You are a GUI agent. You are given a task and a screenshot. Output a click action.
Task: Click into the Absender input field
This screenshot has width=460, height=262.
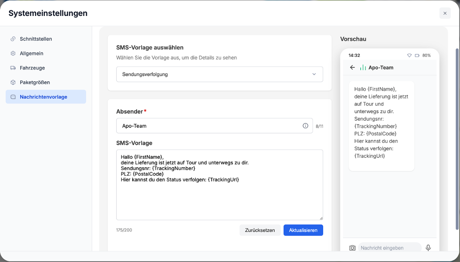[x=209, y=126]
